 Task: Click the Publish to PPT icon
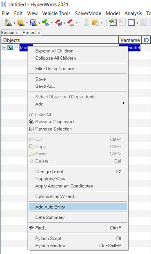71,23
